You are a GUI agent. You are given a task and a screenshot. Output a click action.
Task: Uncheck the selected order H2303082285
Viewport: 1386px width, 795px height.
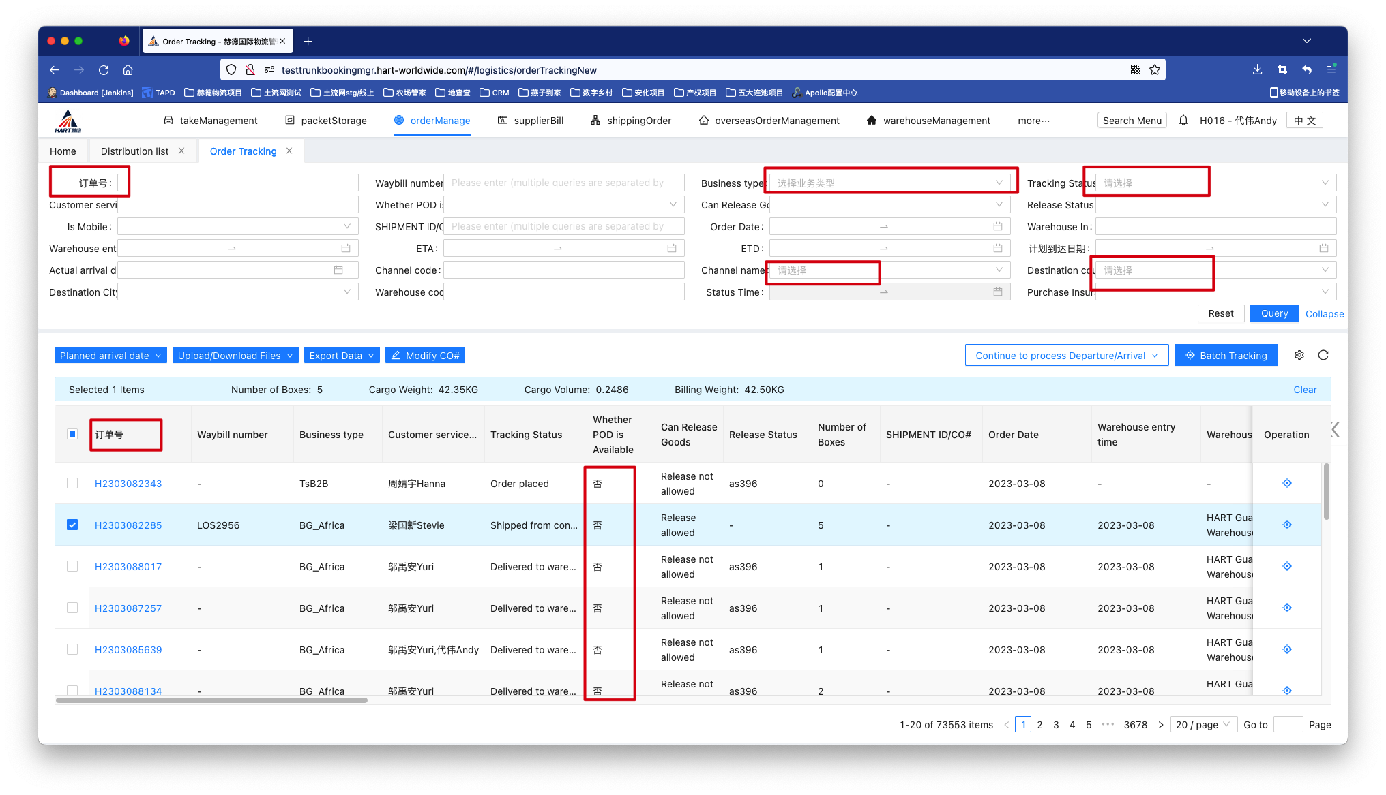tap(72, 525)
